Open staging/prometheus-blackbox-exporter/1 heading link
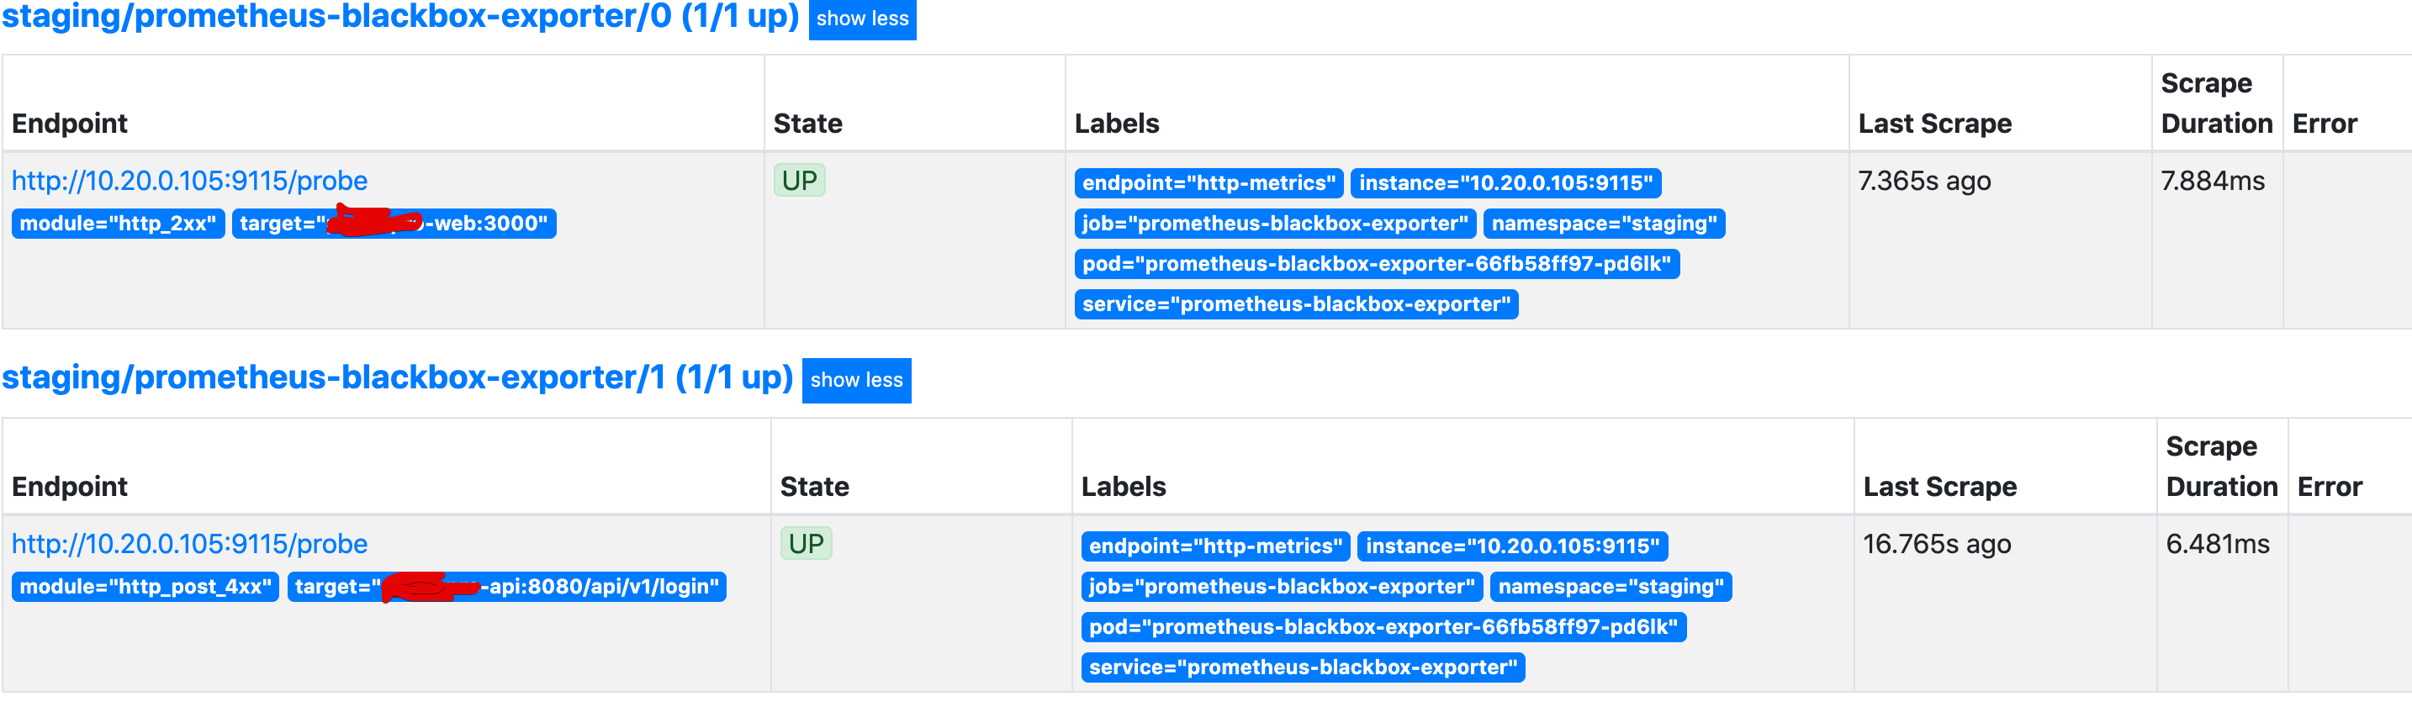2412x728 pixels. pyautogui.click(x=397, y=378)
